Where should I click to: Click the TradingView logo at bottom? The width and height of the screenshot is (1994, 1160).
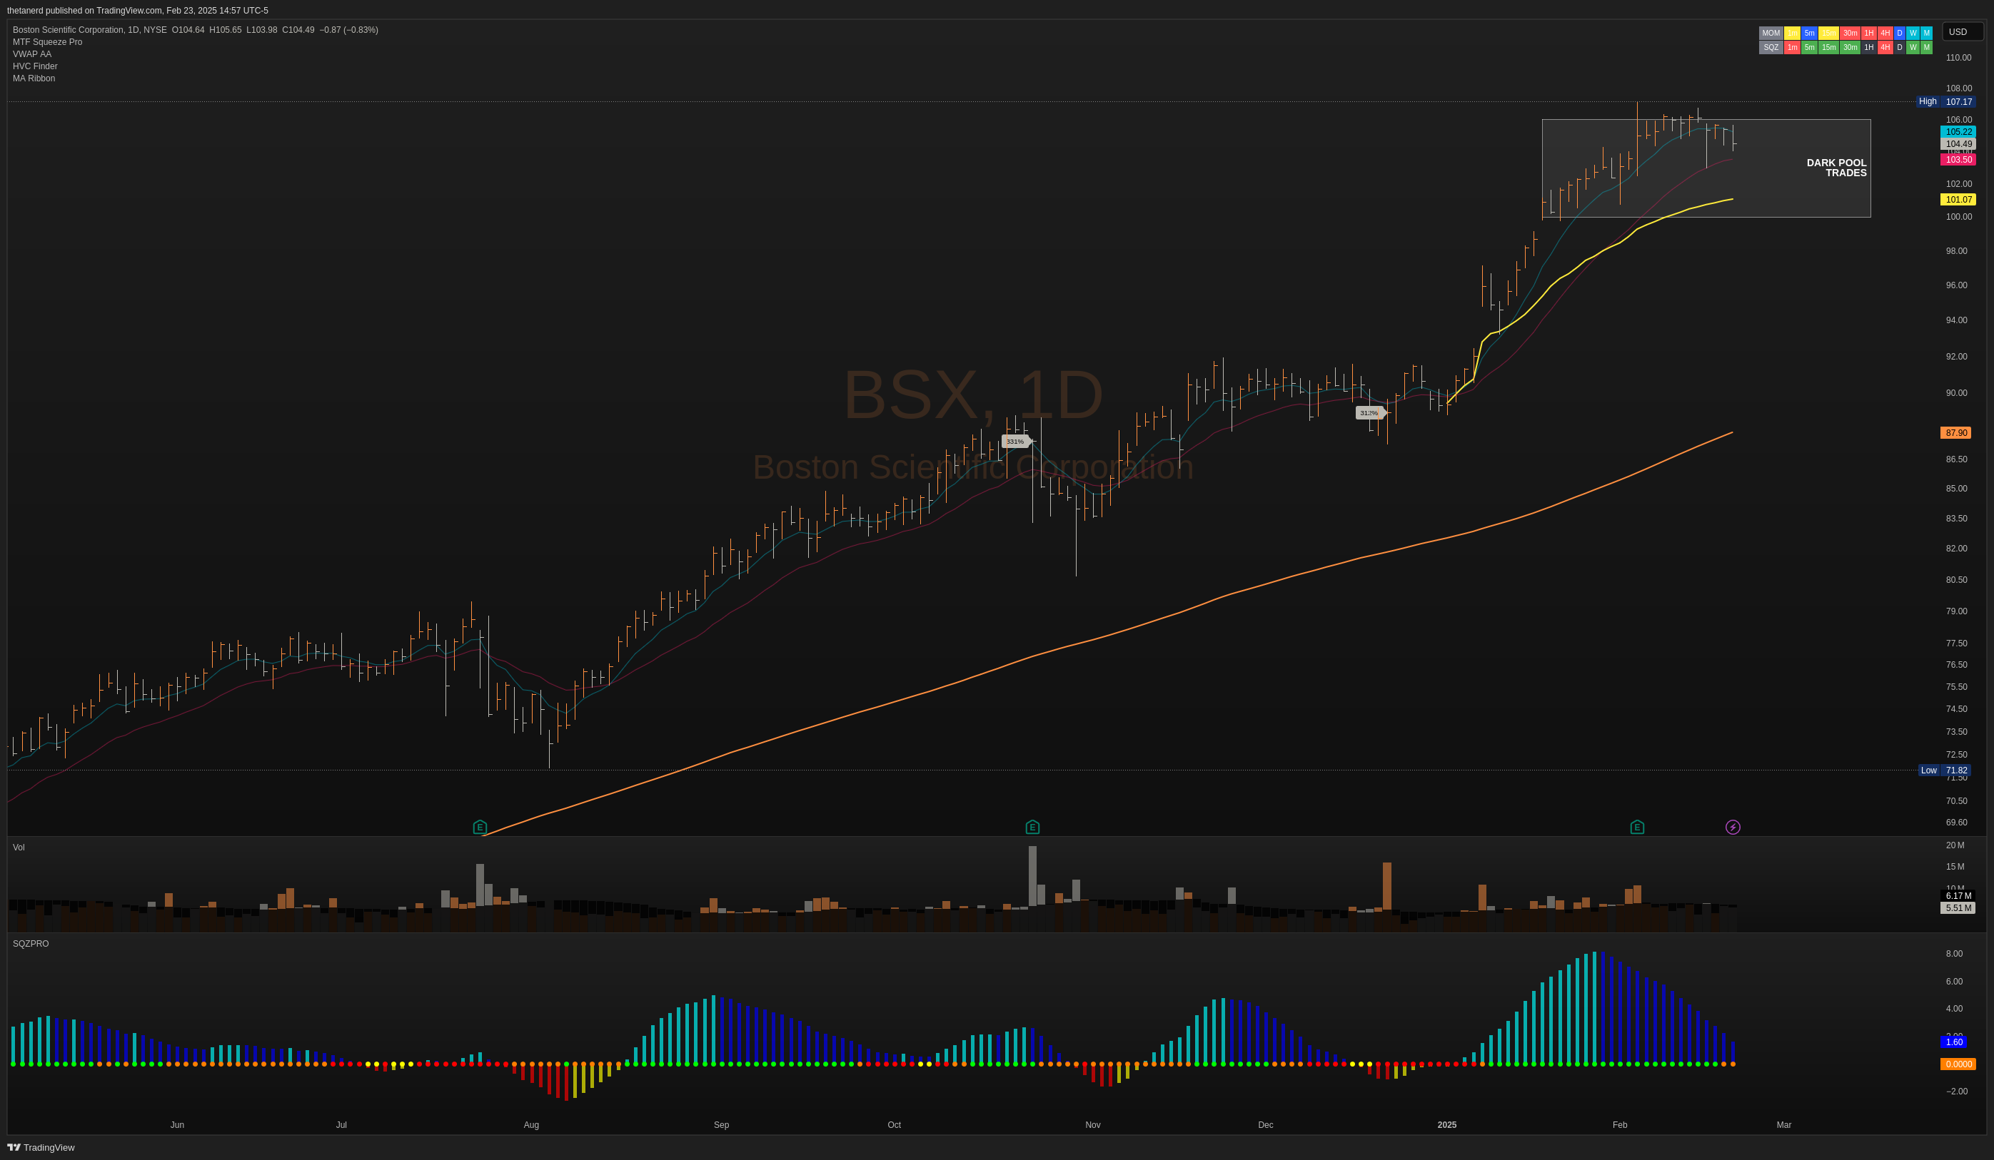click(x=41, y=1147)
